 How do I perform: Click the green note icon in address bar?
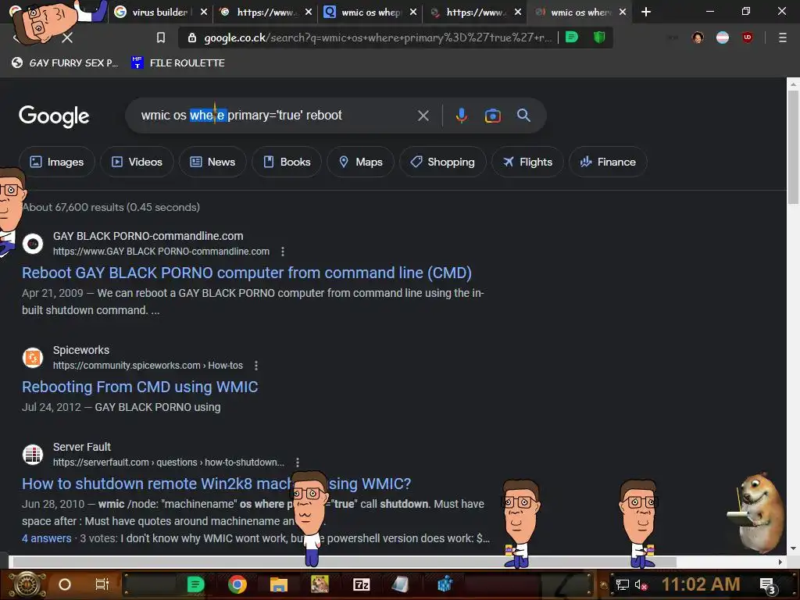point(572,37)
